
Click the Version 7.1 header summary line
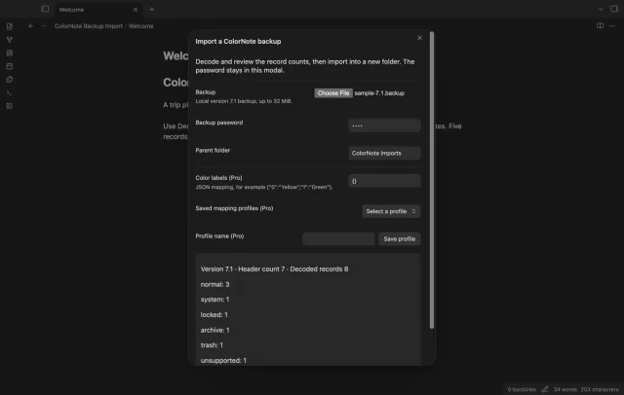point(274,269)
